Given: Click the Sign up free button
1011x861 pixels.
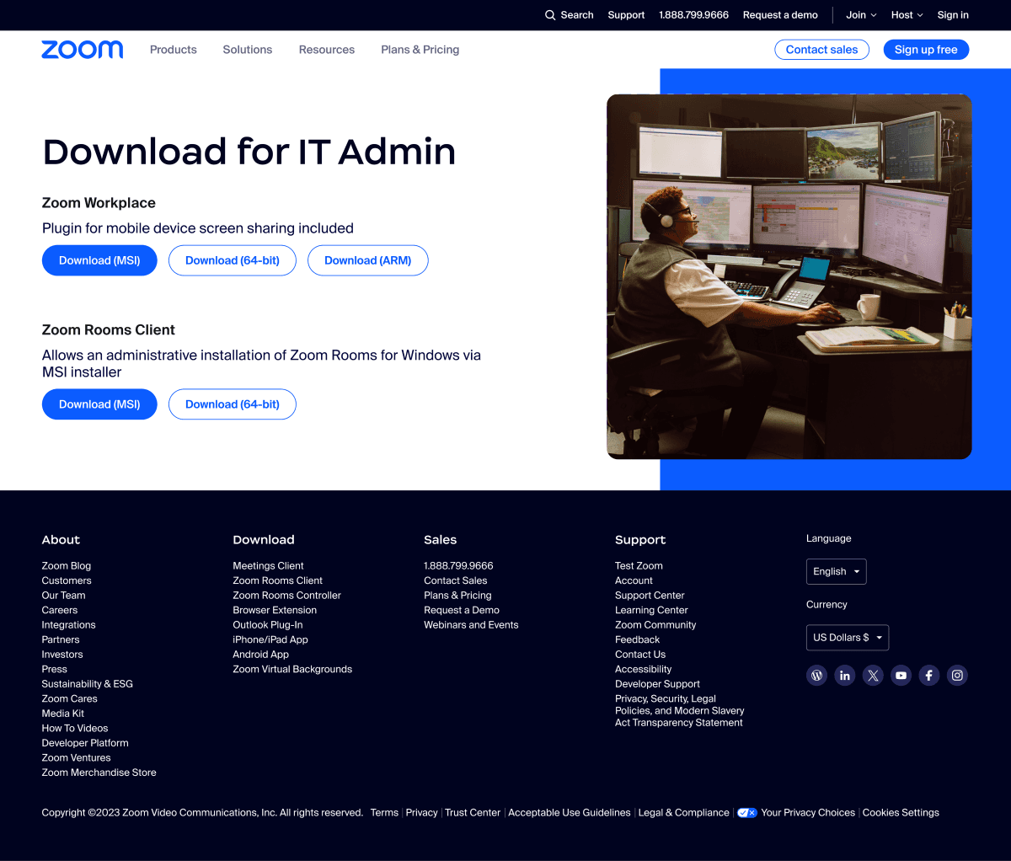Looking at the screenshot, I should [926, 50].
